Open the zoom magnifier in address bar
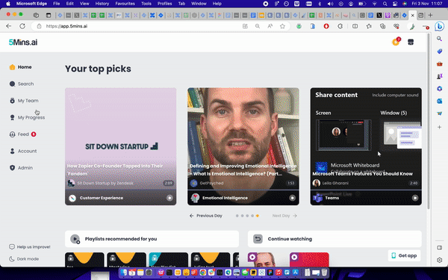448x280 pixels. click(x=258, y=26)
